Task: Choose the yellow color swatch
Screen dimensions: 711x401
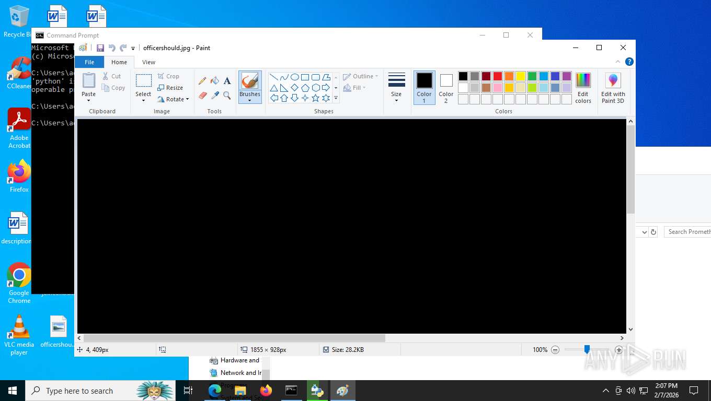Action: [521, 76]
